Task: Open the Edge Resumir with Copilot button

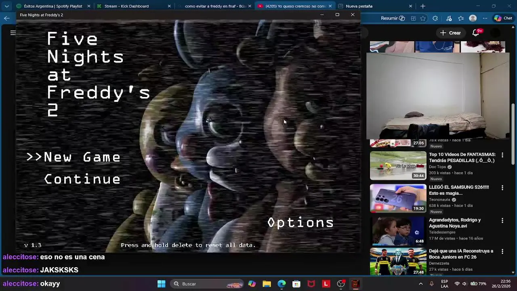Action: (x=393, y=18)
